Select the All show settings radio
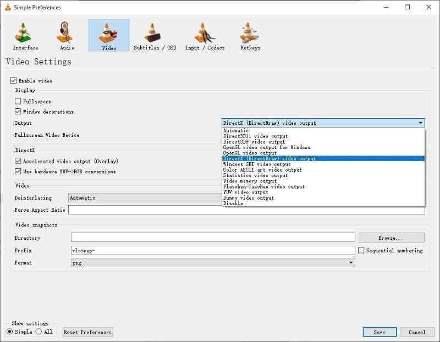The image size is (440, 342). point(38,332)
